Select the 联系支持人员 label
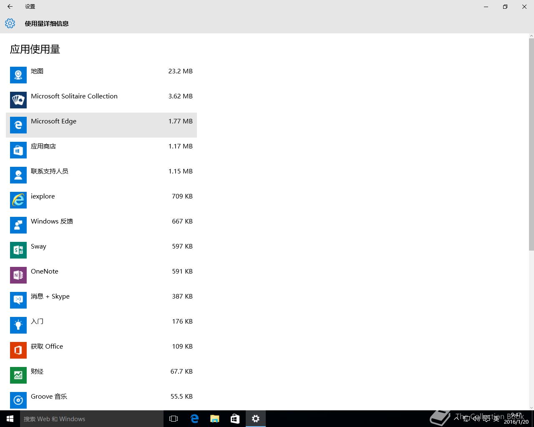The width and height of the screenshot is (534, 427). click(50, 171)
